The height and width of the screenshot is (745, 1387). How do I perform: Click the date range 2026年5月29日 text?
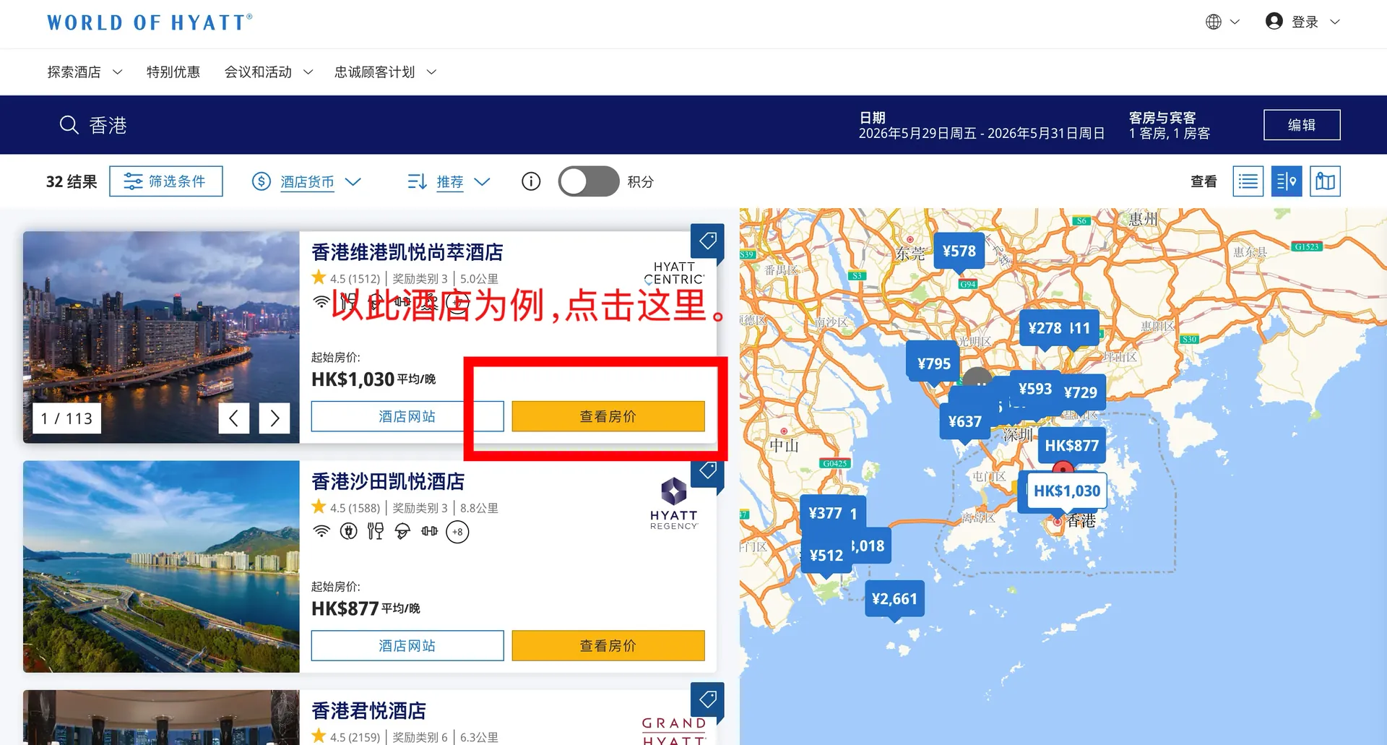(982, 134)
